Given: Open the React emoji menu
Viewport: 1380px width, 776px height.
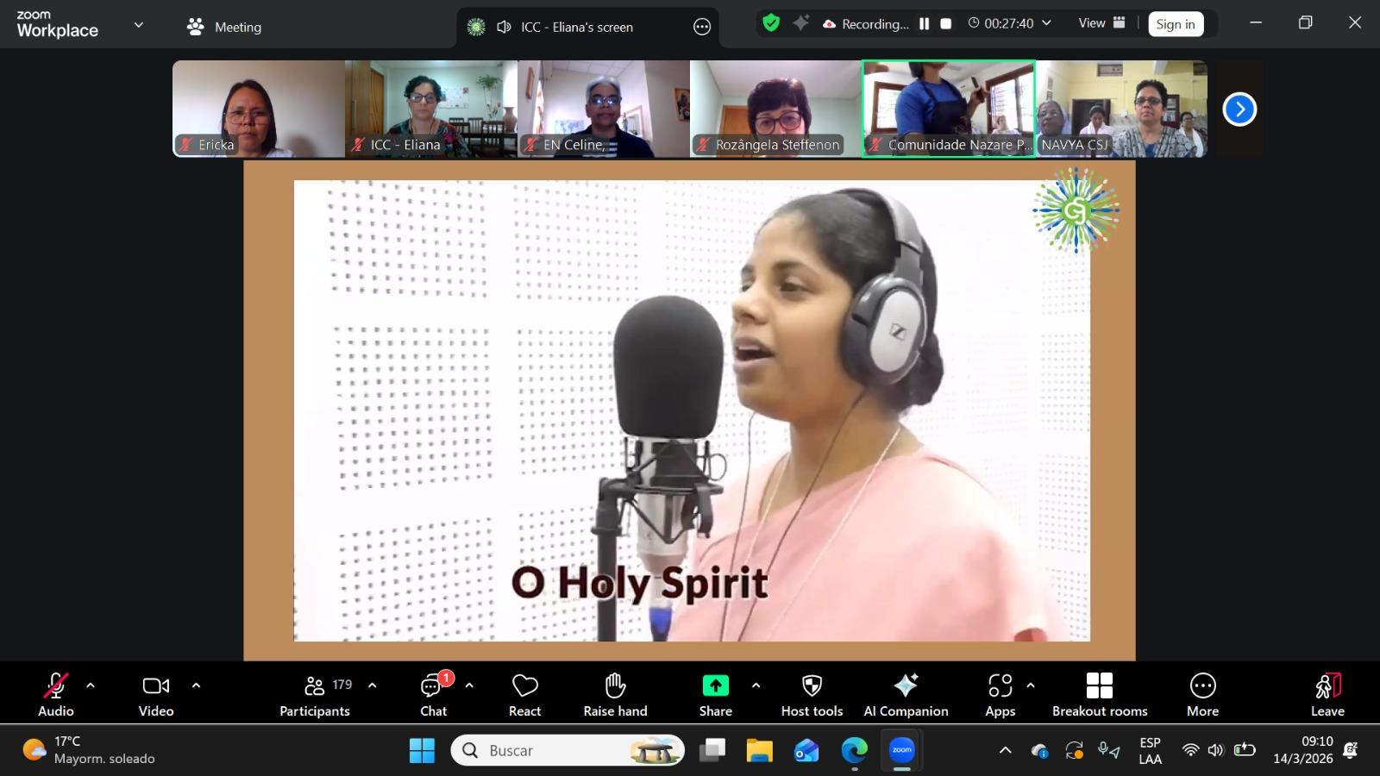Looking at the screenshot, I should (x=524, y=694).
